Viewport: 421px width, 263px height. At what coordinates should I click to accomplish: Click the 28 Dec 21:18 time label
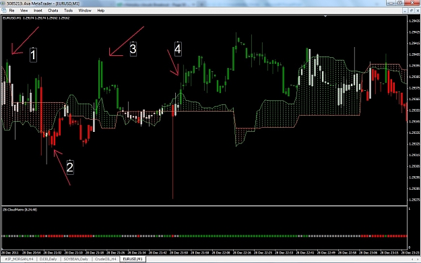tap(94, 253)
